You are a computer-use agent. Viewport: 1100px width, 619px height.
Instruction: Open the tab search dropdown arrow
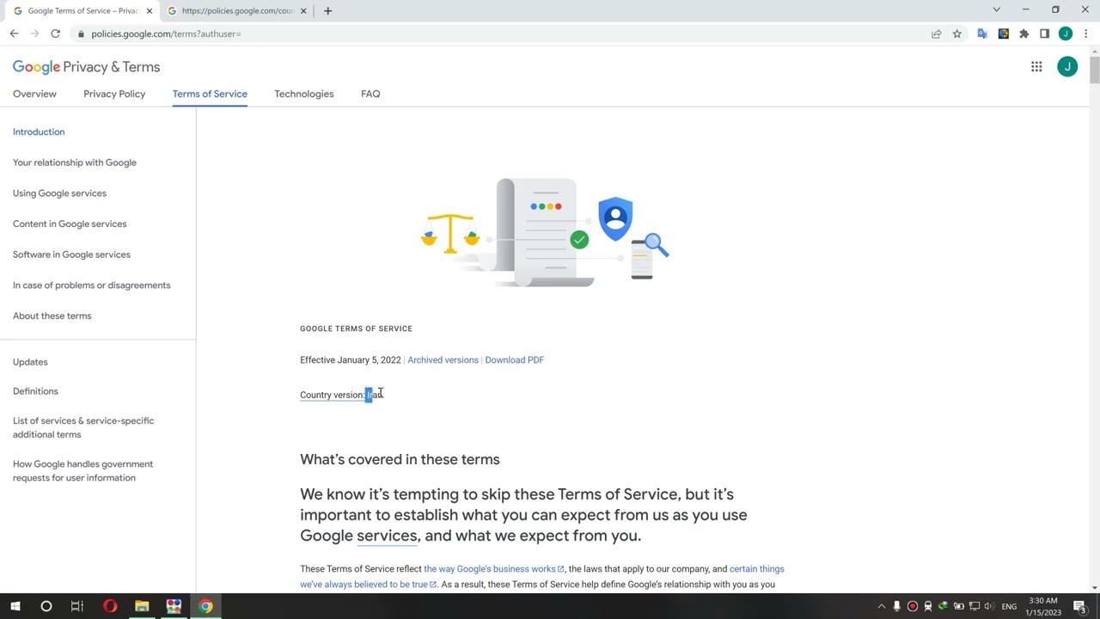coord(996,9)
